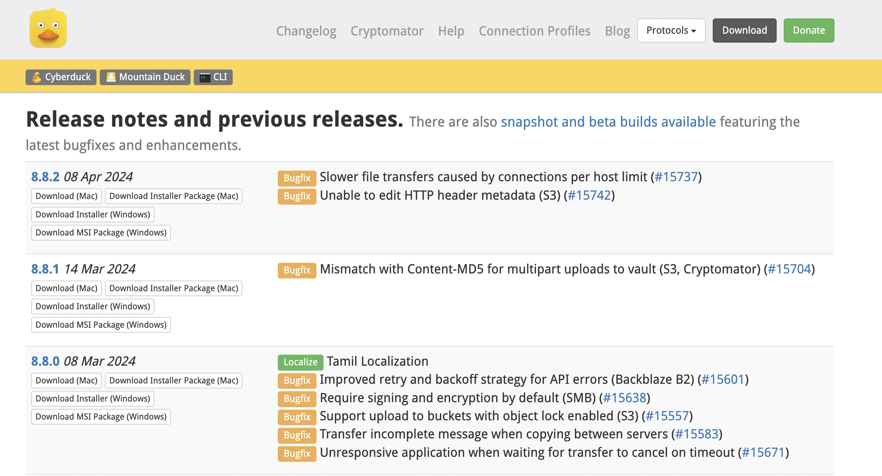Click Bugfix label beside Require signing and encryption
Screen dimensions: 882x476
click(297, 399)
